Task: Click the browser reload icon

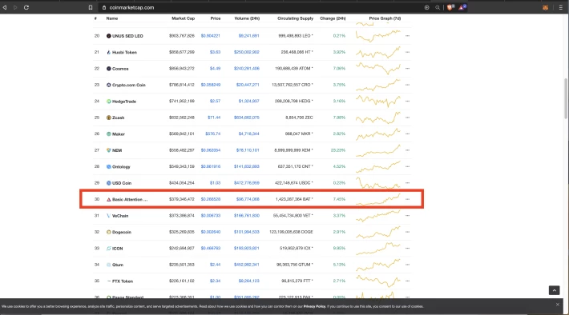Action: (26, 7)
